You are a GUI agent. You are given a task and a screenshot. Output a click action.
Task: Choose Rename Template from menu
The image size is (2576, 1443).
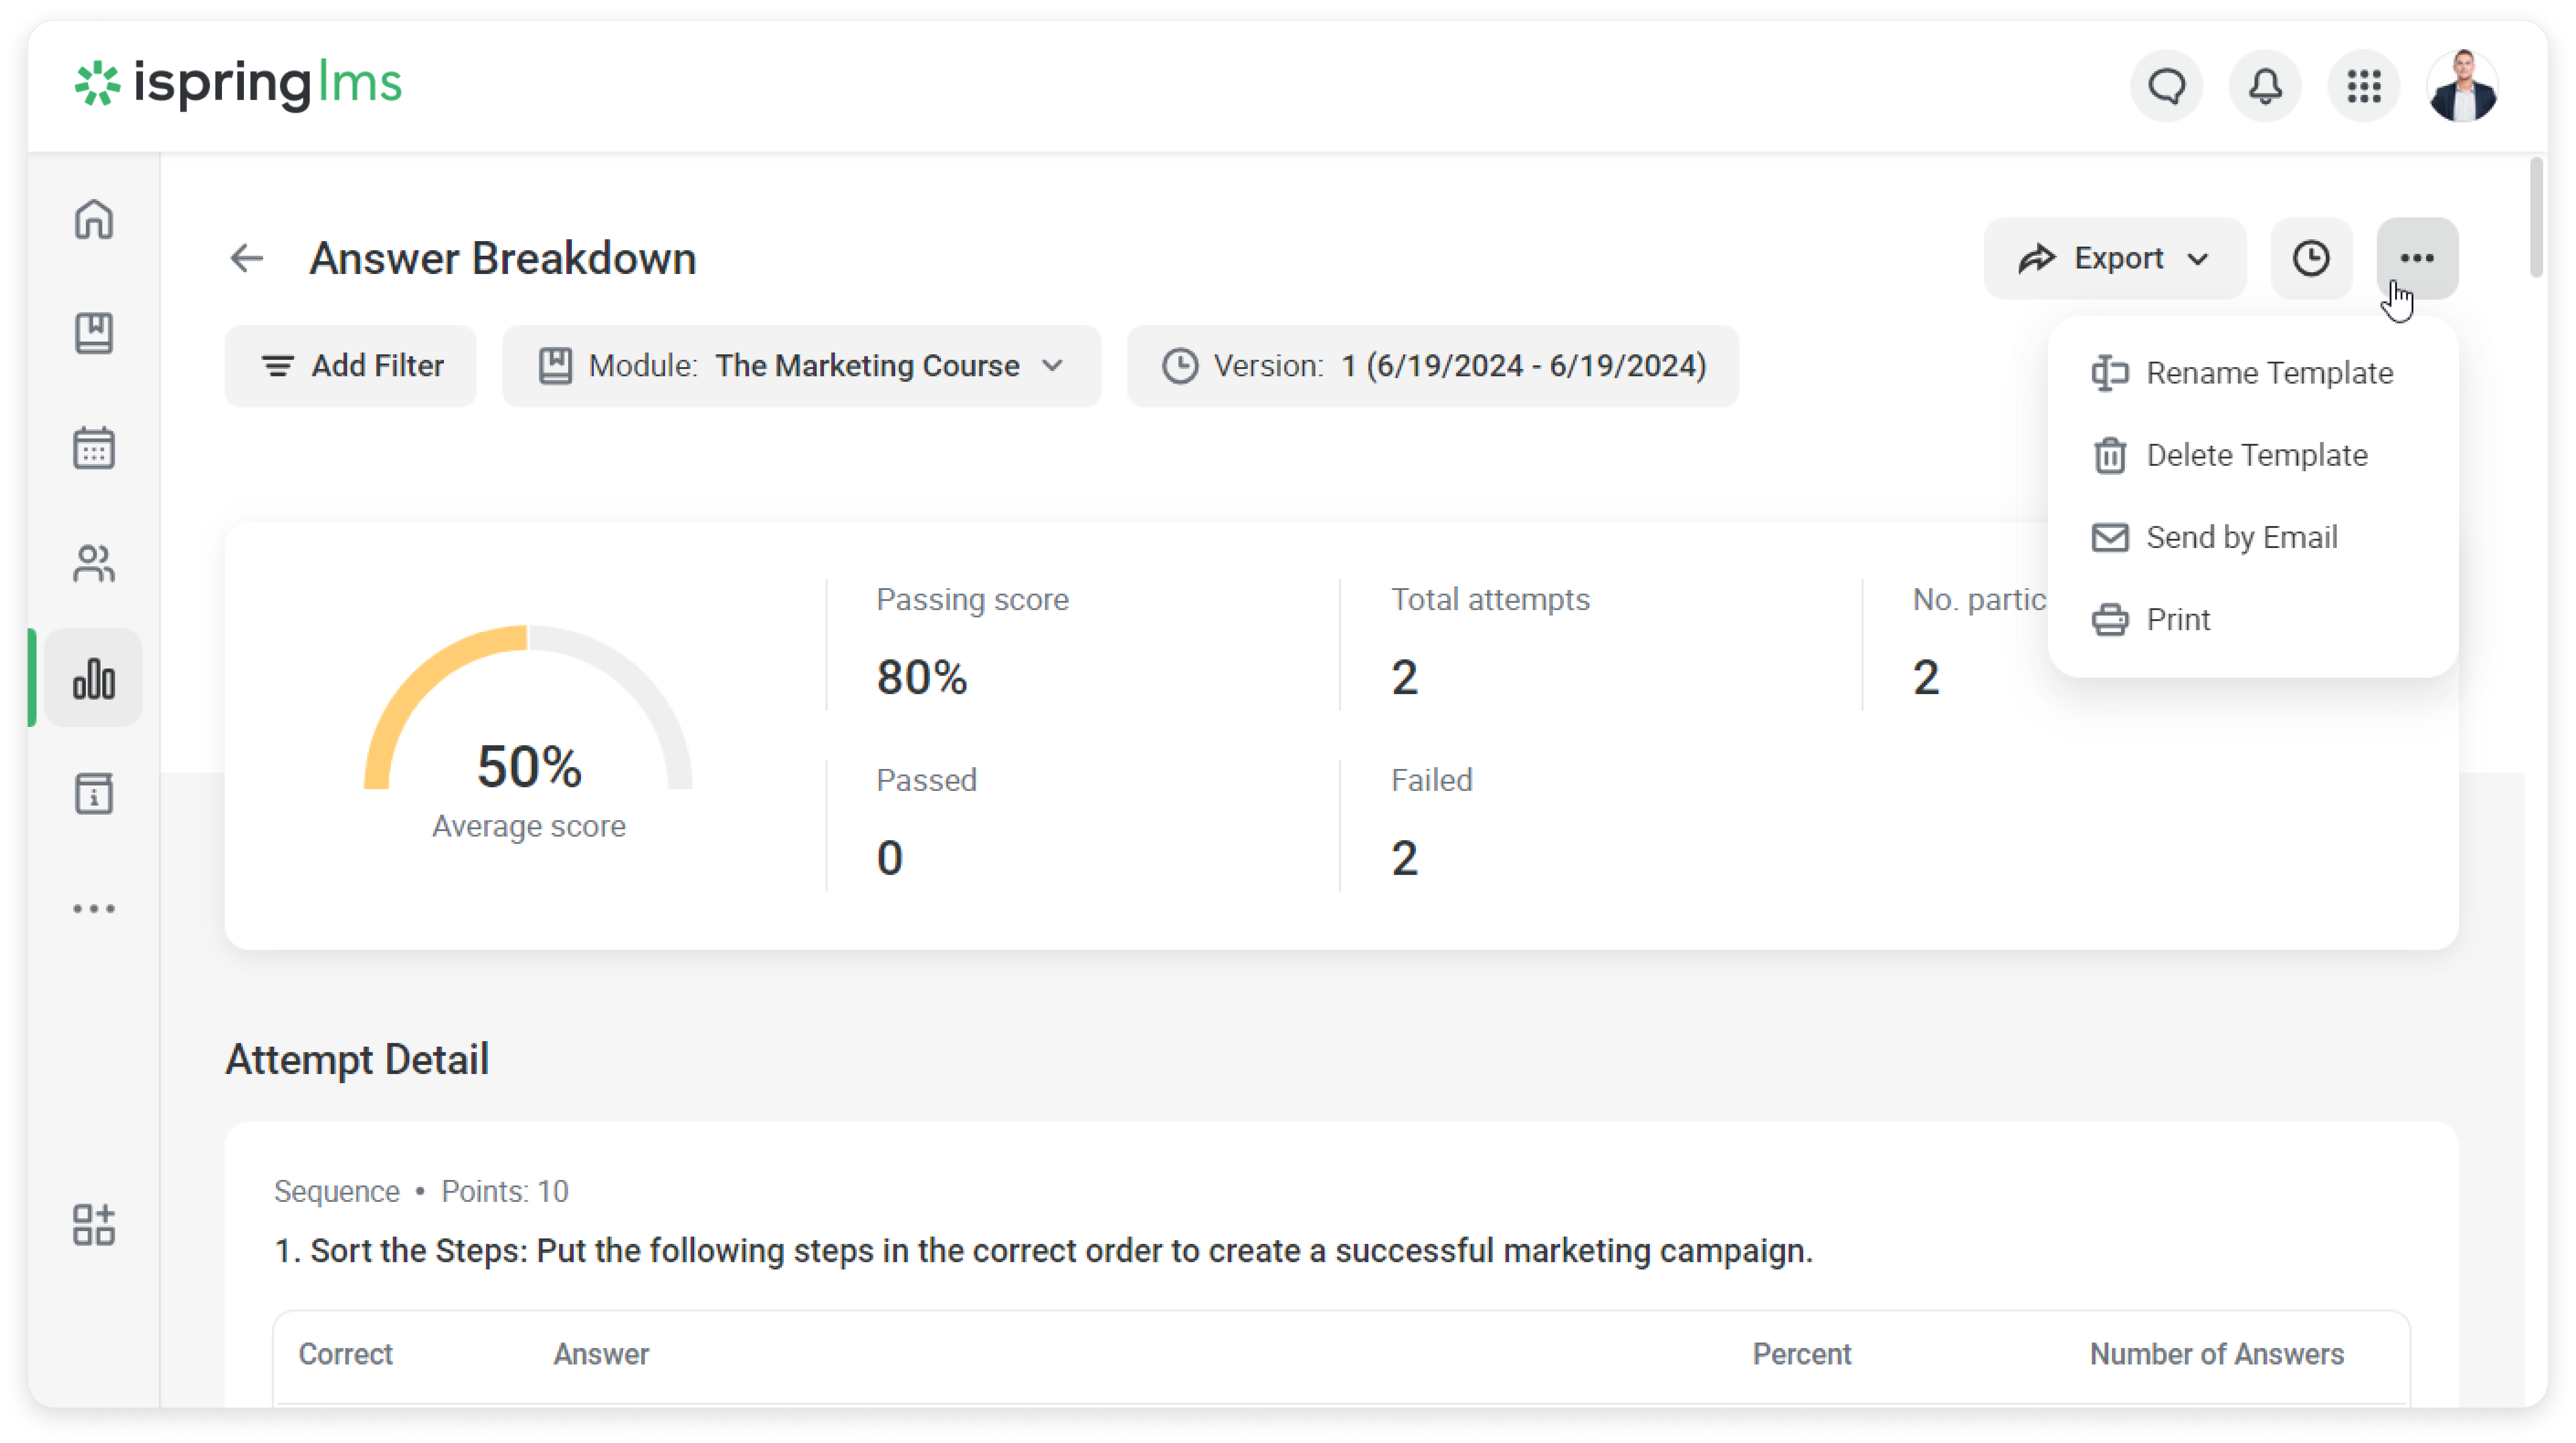coord(2269,373)
